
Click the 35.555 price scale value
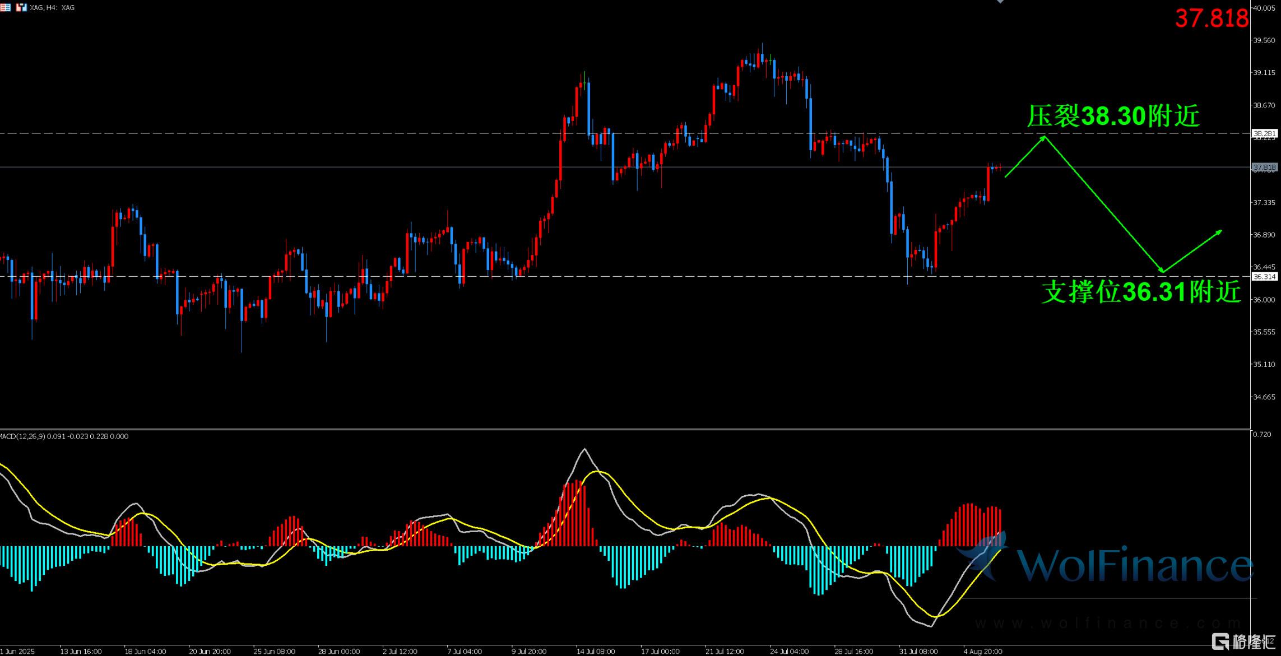click(1264, 332)
